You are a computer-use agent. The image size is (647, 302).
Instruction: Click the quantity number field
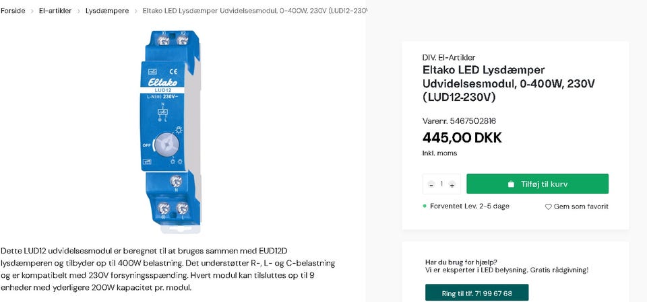click(441, 184)
